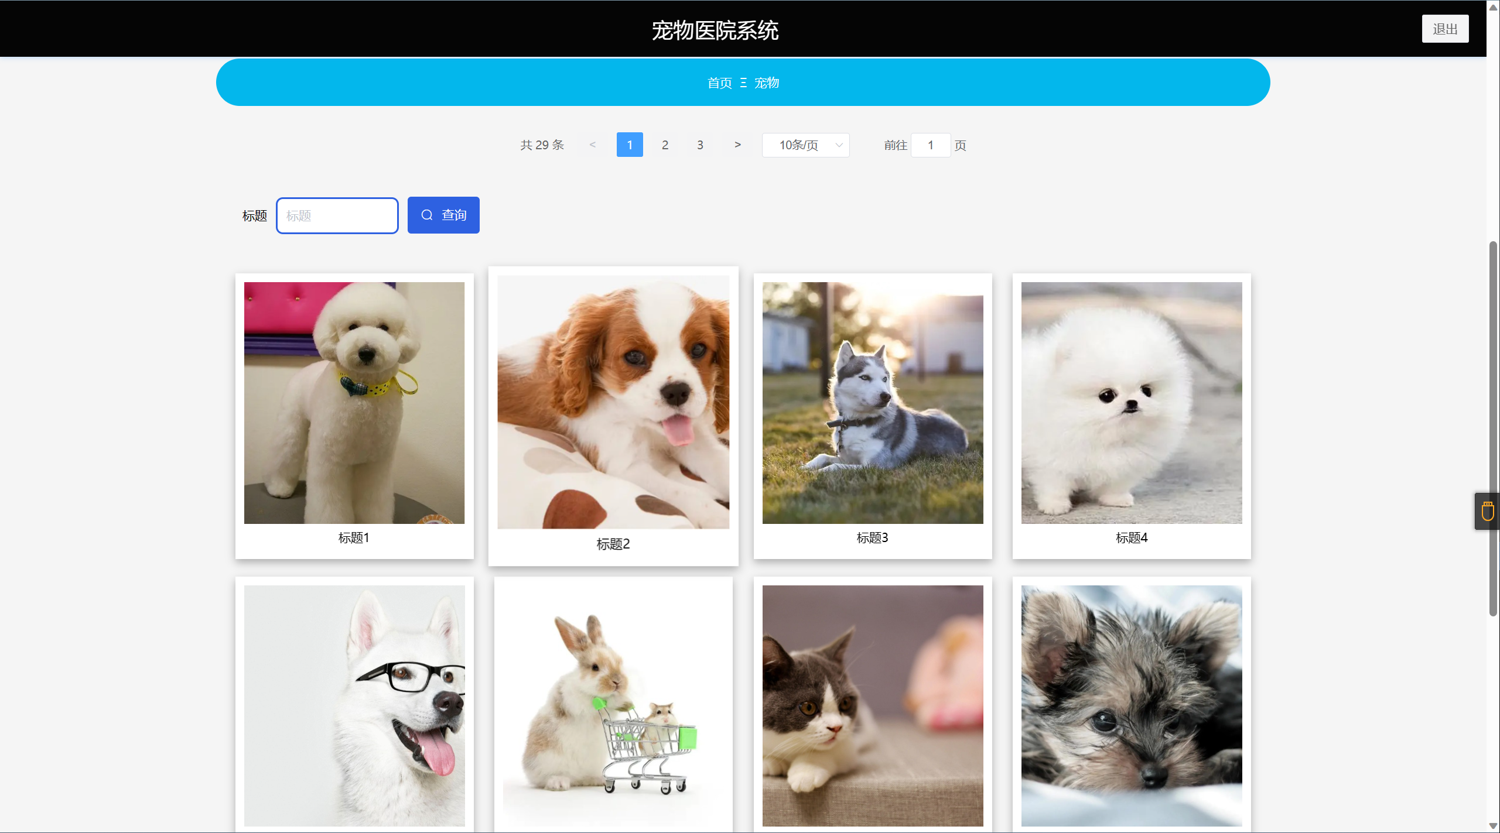Select current page 1 button
The height and width of the screenshot is (833, 1500).
point(630,145)
